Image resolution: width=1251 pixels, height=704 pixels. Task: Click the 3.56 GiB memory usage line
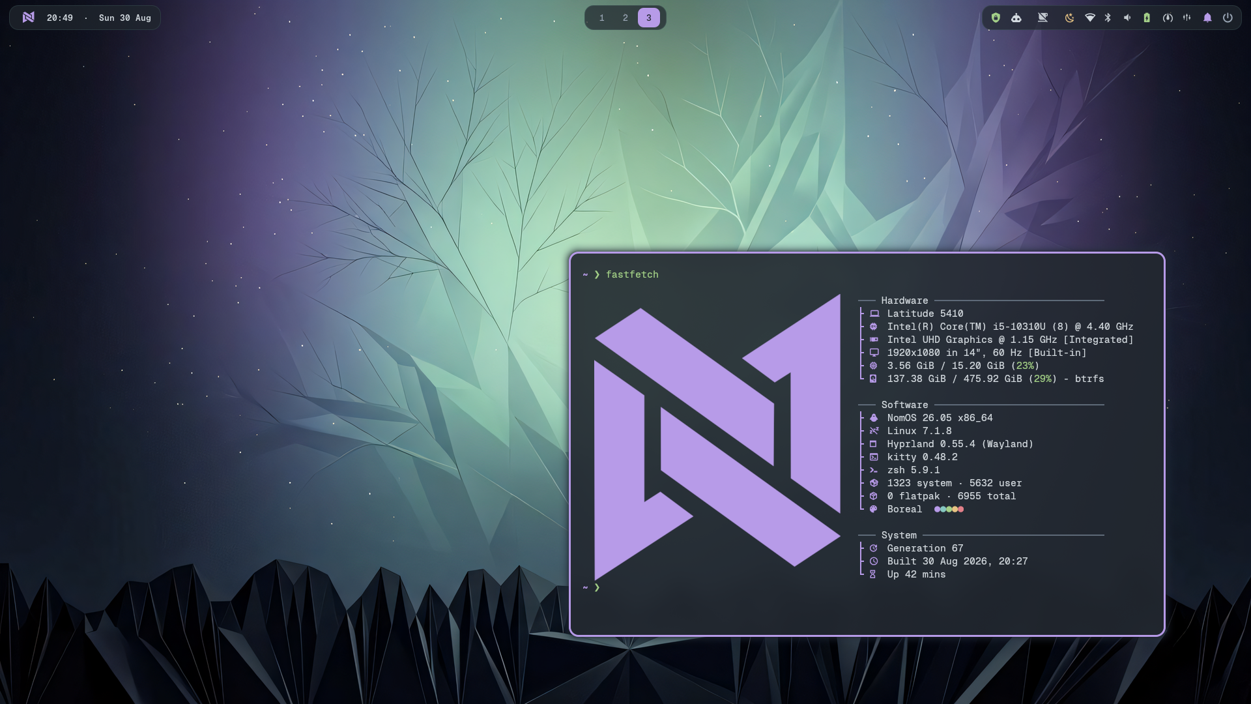click(x=963, y=366)
